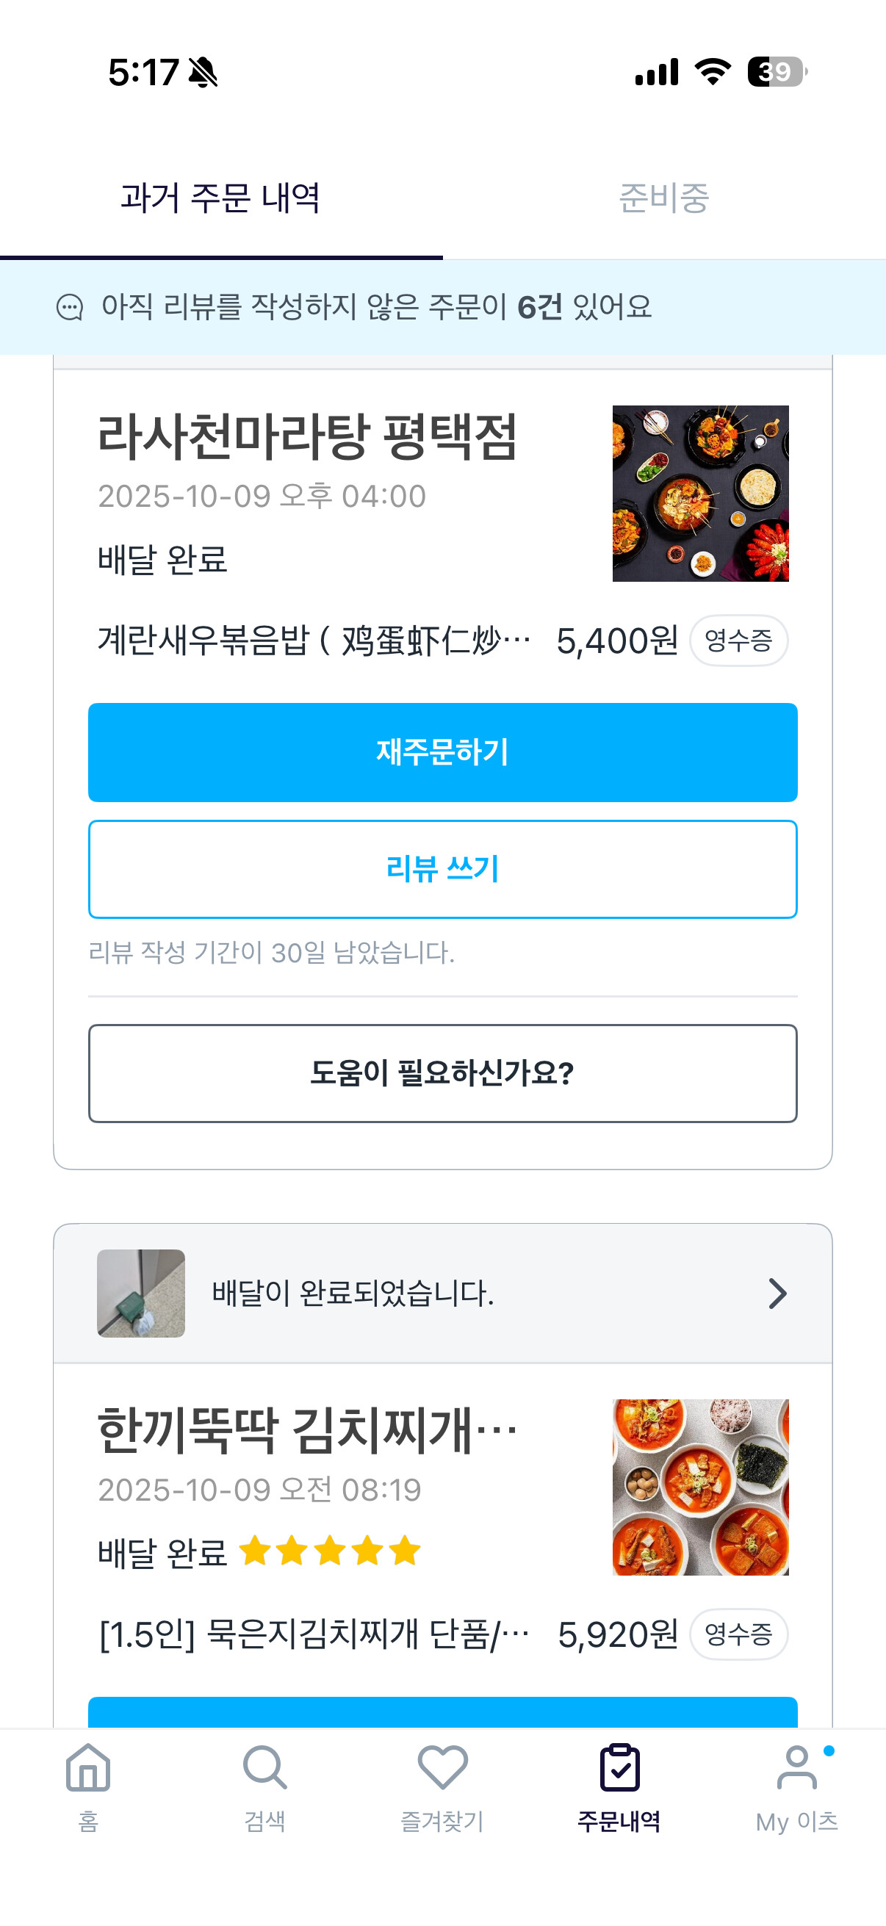Tap the 검색 magnifier icon
The image size is (886, 1926).
pos(264,1767)
